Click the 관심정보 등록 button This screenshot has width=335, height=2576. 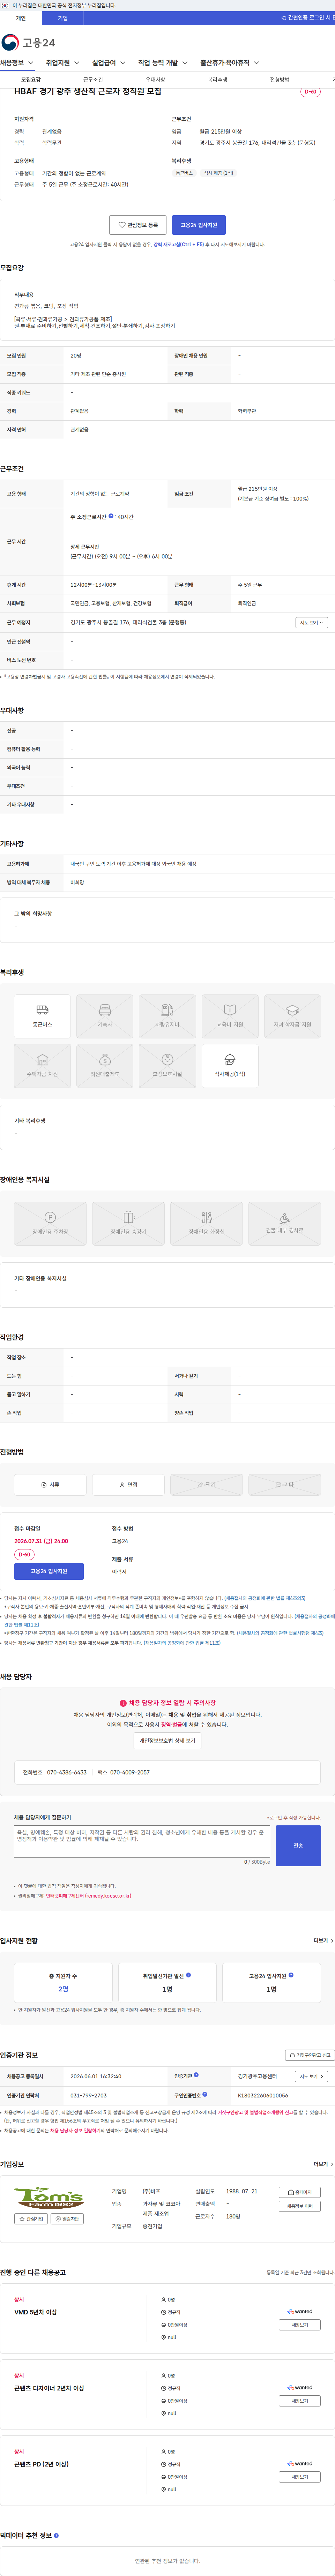click(x=138, y=225)
